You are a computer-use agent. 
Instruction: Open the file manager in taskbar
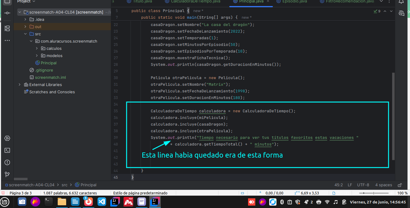[62, 202]
